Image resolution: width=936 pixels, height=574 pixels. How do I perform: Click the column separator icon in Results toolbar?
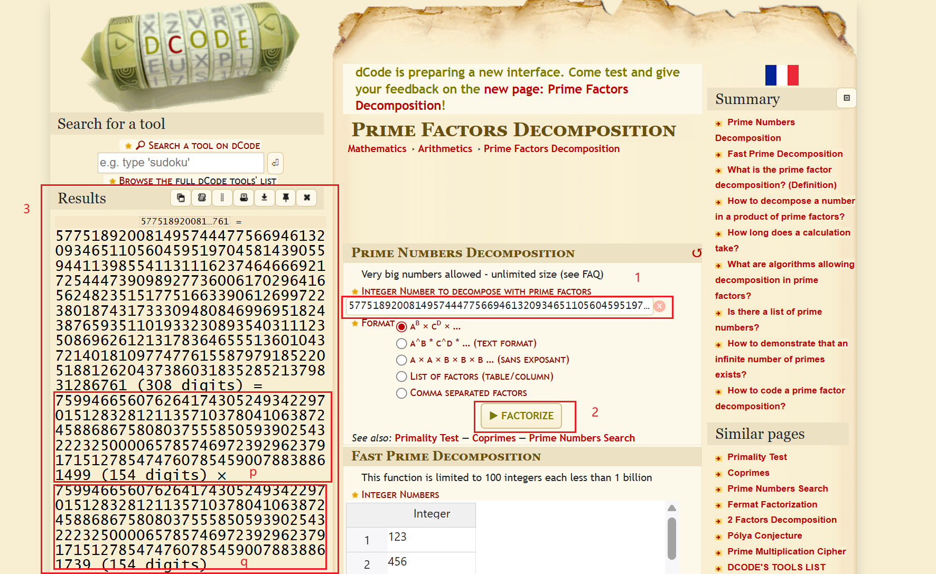pos(222,198)
